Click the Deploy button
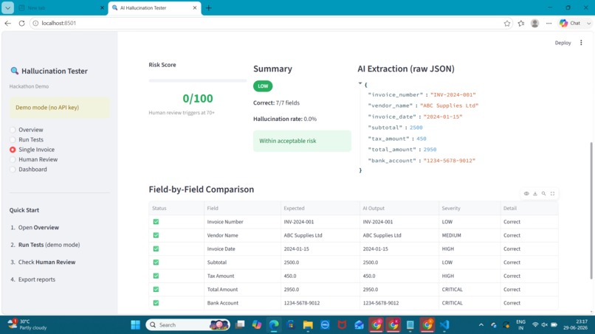Screen dimensions: 595x334 pos(563,43)
